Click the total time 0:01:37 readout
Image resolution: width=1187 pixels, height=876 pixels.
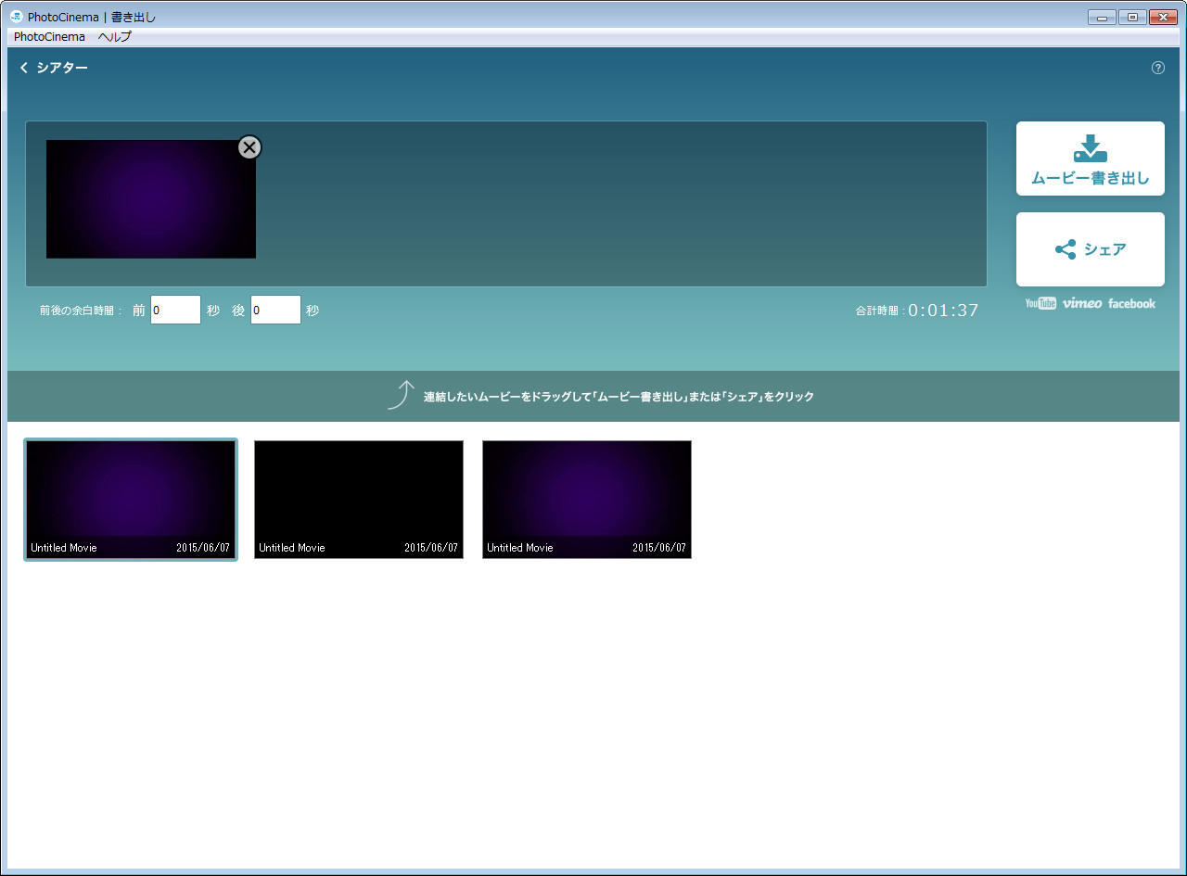tap(943, 311)
